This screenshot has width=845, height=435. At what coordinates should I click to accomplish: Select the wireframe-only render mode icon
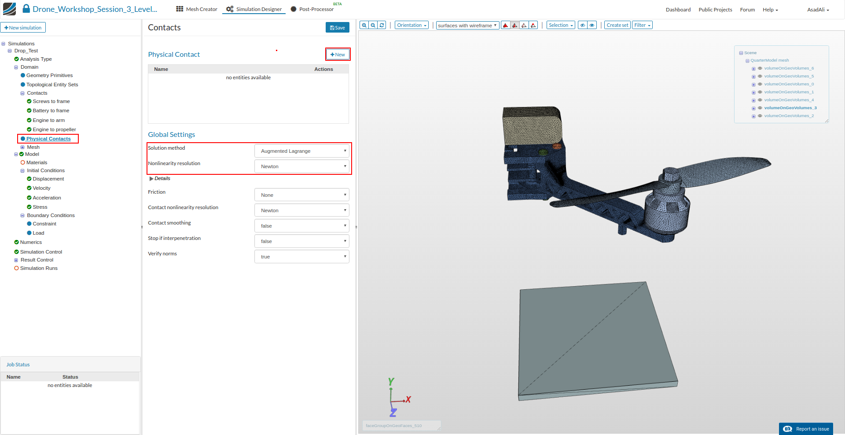tap(524, 25)
